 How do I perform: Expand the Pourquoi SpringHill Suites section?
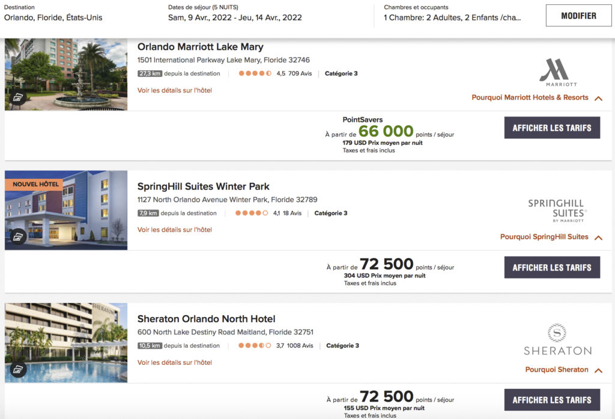(598, 238)
